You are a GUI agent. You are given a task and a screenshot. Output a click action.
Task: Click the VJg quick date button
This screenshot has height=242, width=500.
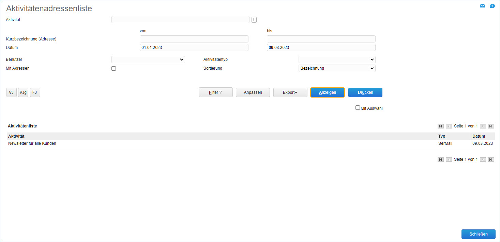tap(23, 92)
